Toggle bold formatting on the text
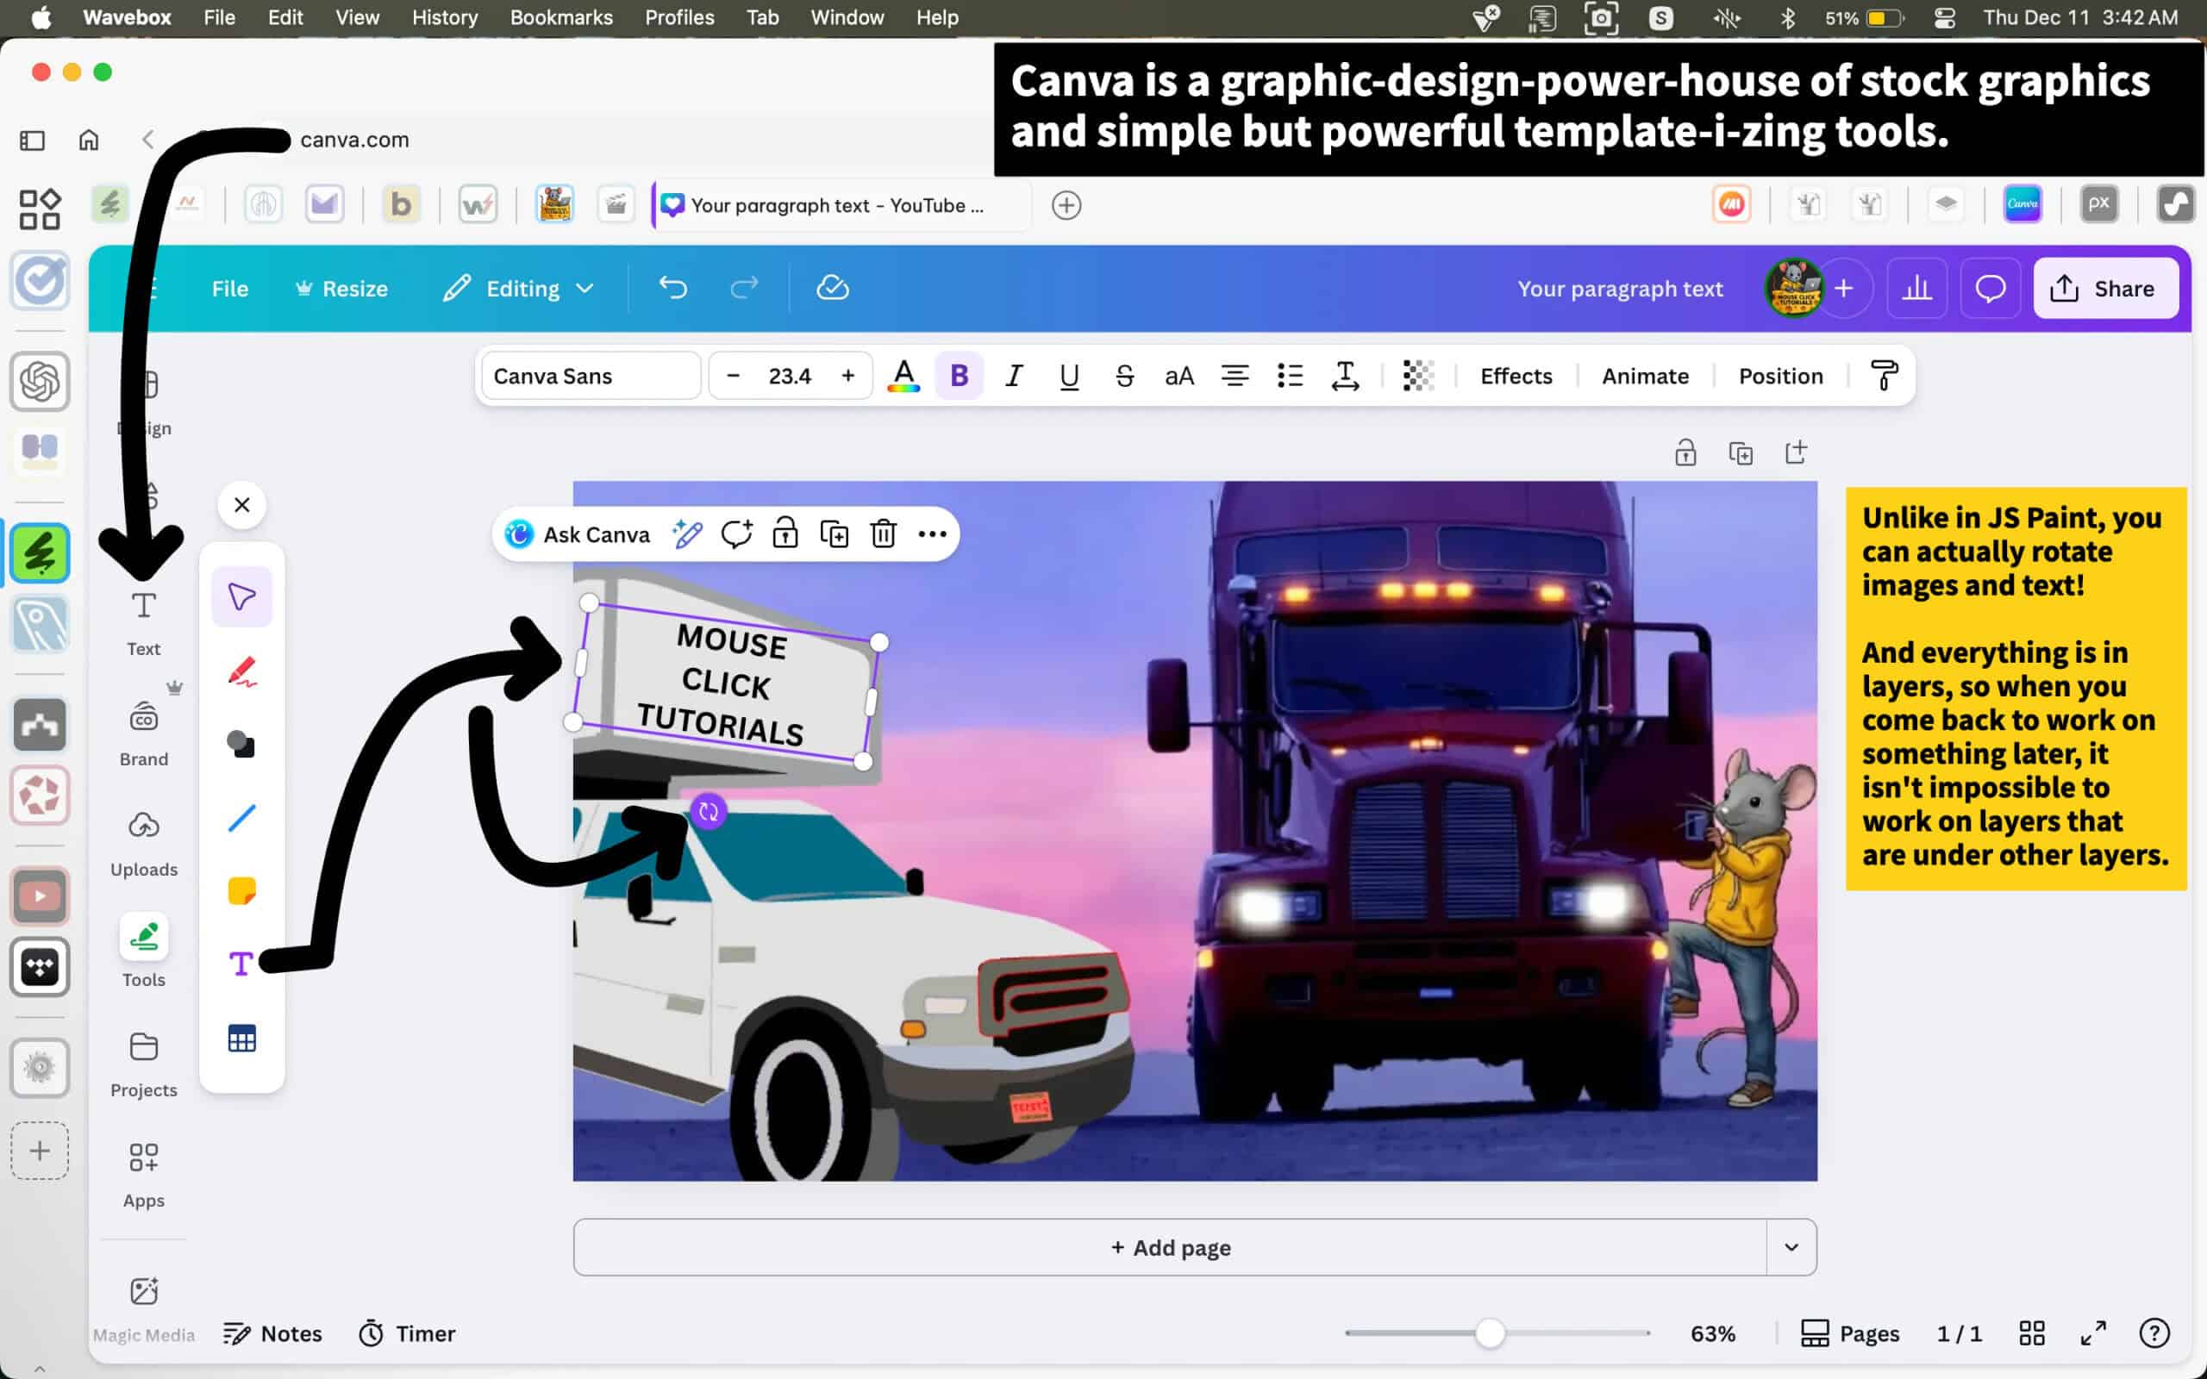This screenshot has height=1379, width=2207. tap(959, 376)
